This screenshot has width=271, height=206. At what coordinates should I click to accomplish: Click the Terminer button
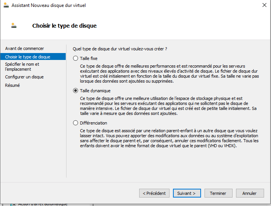click(x=218, y=193)
